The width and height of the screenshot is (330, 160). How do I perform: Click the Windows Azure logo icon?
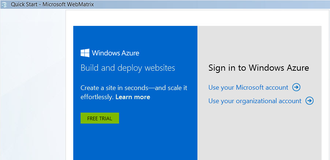click(85, 53)
